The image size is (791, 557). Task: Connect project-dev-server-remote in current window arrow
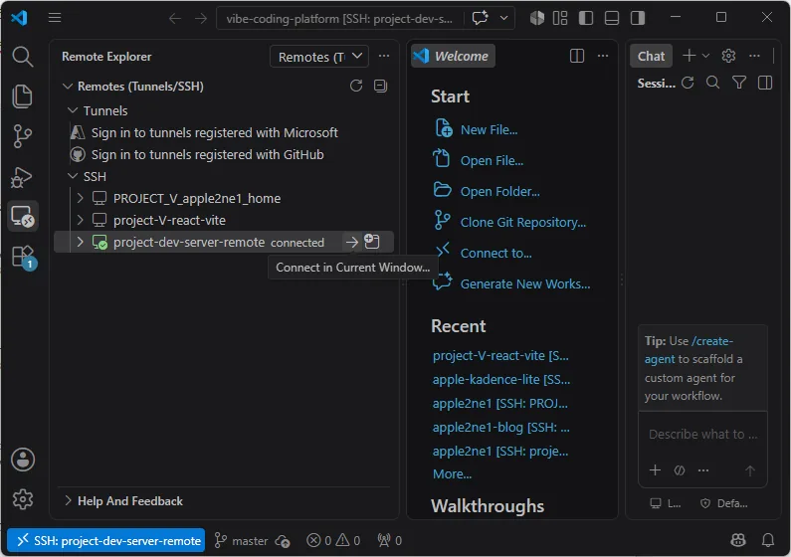pyautogui.click(x=352, y=243)
